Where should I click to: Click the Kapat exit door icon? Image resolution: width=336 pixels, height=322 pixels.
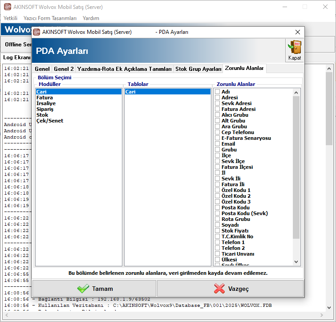(295, 47)
